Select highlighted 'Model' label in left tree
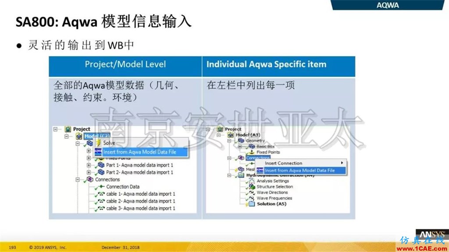This screenshot has height=252, width=449. pyautogui.click(x=97, y=136)
